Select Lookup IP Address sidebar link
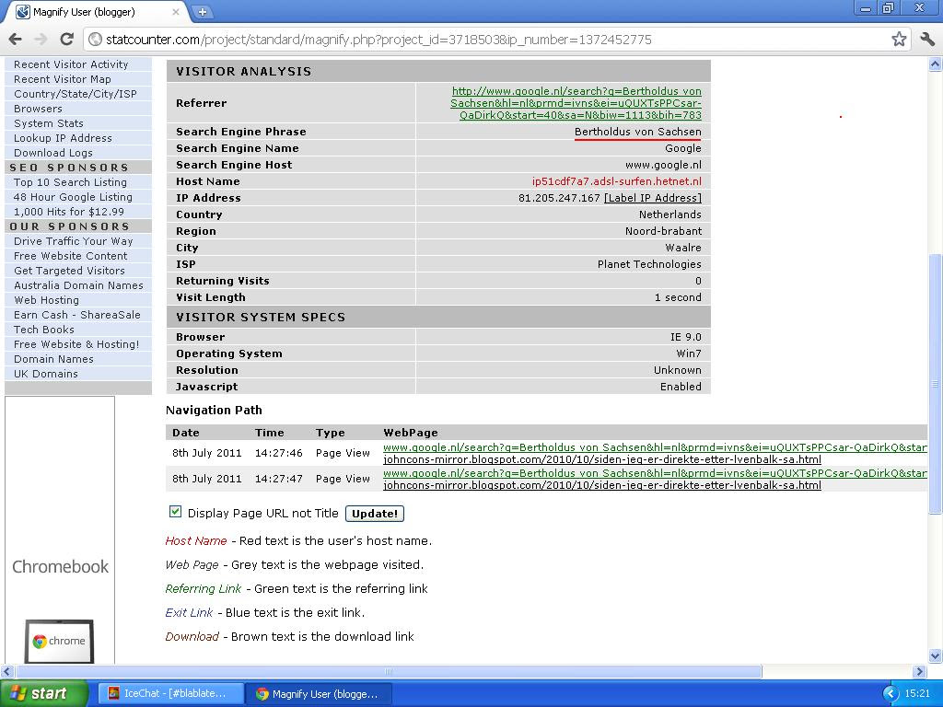 (x=63, y=138)
